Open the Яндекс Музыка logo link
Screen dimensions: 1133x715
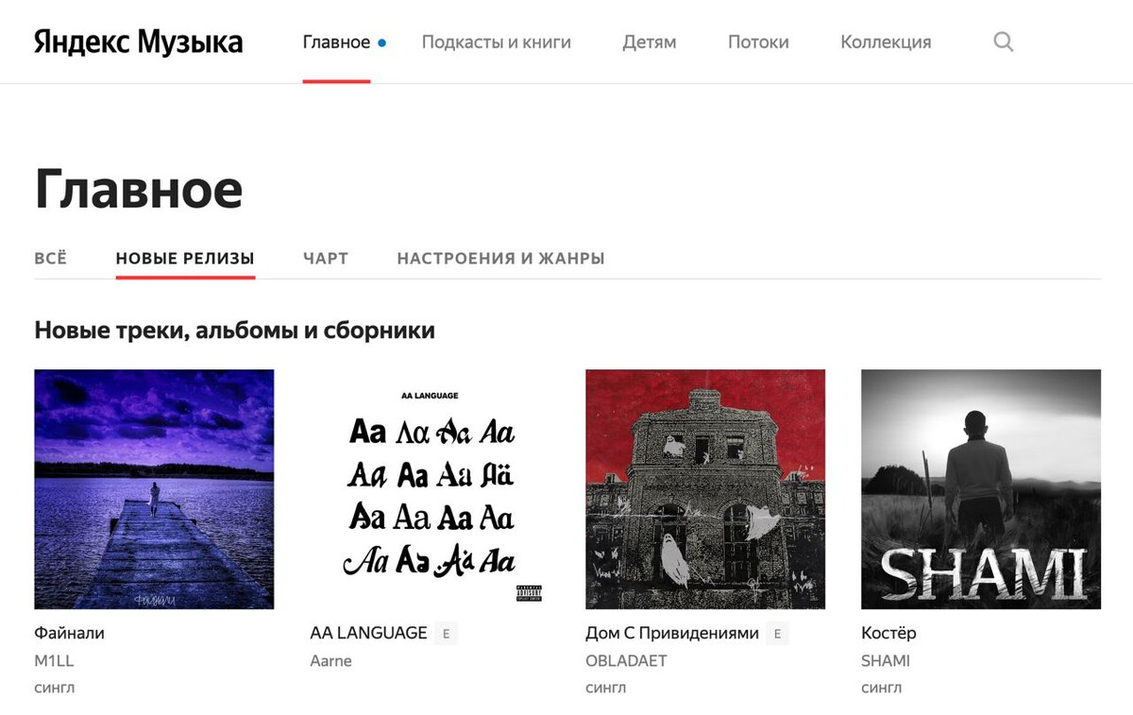tap(139, 43)
